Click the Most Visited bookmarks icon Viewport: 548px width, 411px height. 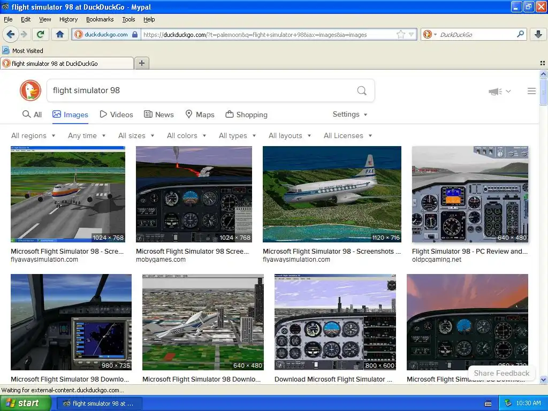point(6,50)
